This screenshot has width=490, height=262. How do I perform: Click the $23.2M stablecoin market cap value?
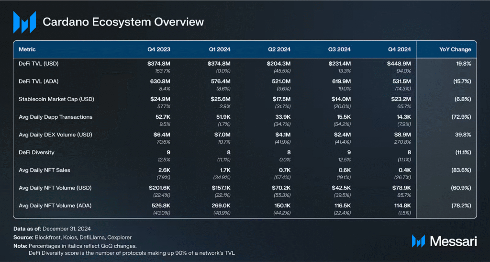401,99
